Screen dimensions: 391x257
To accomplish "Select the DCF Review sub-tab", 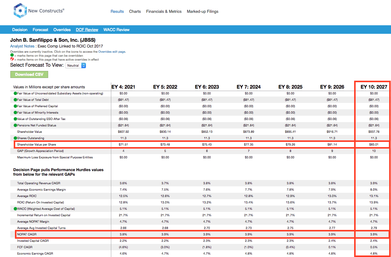I will click(87, 30).
